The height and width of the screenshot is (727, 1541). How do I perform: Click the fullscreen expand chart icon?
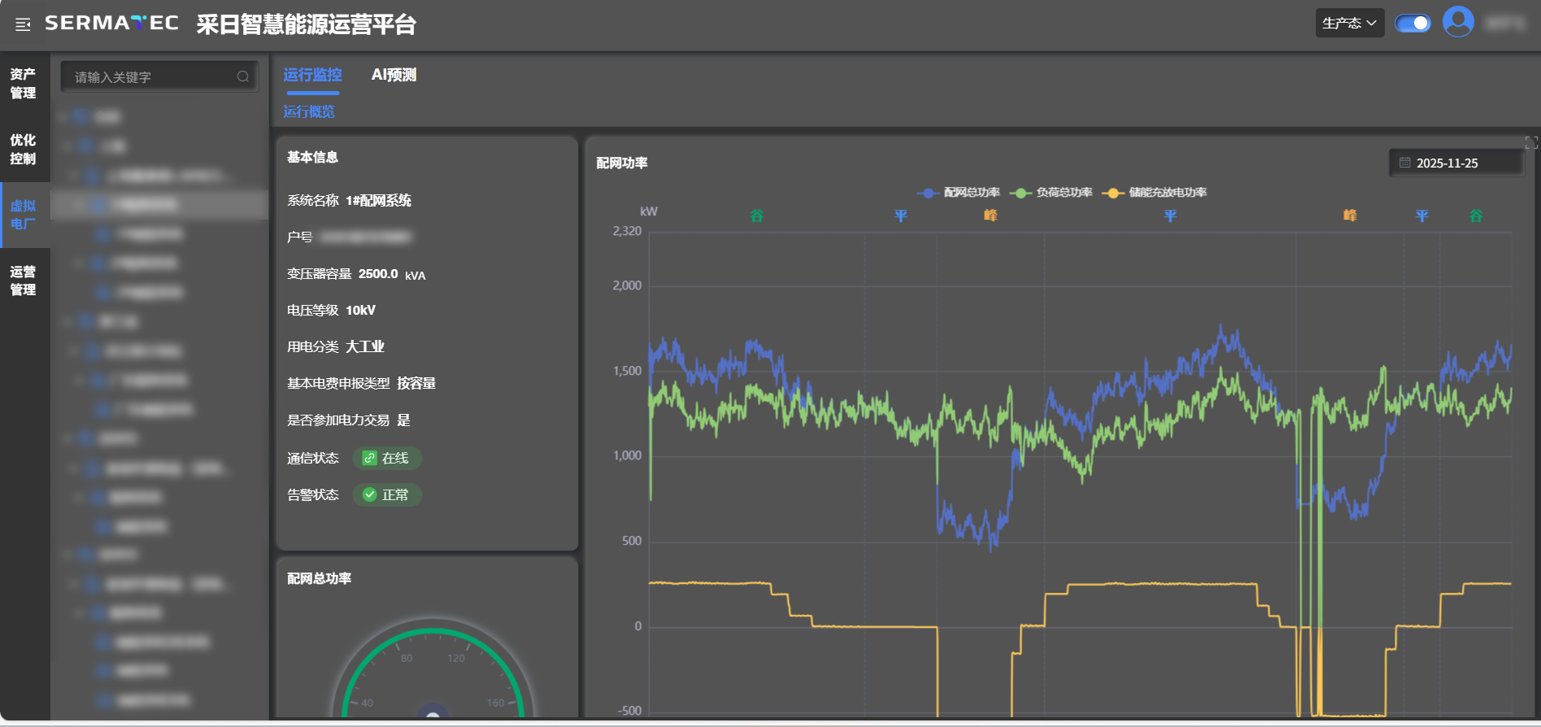(1530, 143)
